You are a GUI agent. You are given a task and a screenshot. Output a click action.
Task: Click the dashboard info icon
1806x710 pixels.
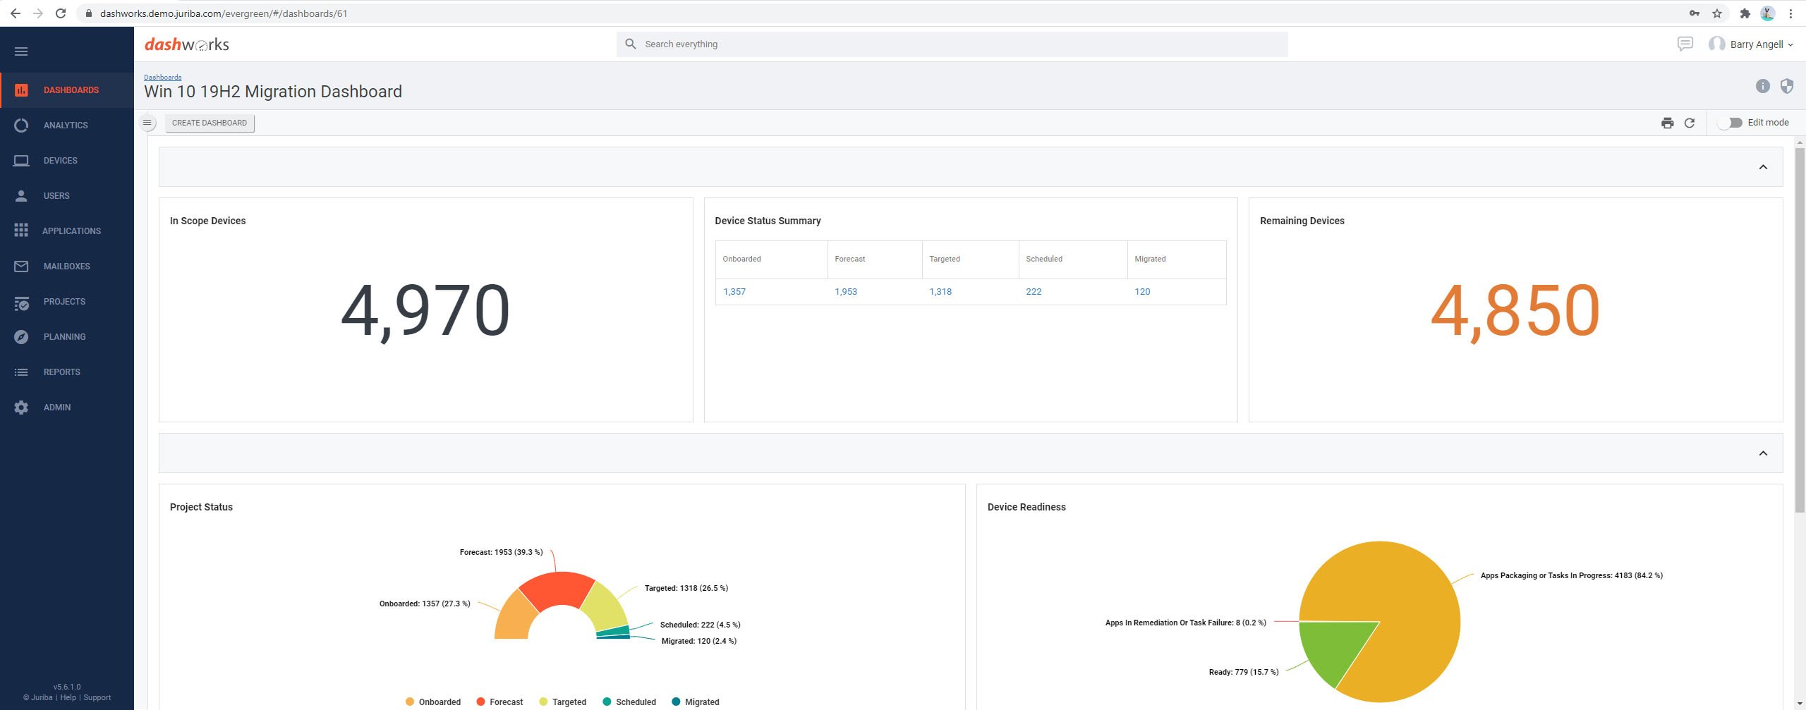coord(1763,86)
